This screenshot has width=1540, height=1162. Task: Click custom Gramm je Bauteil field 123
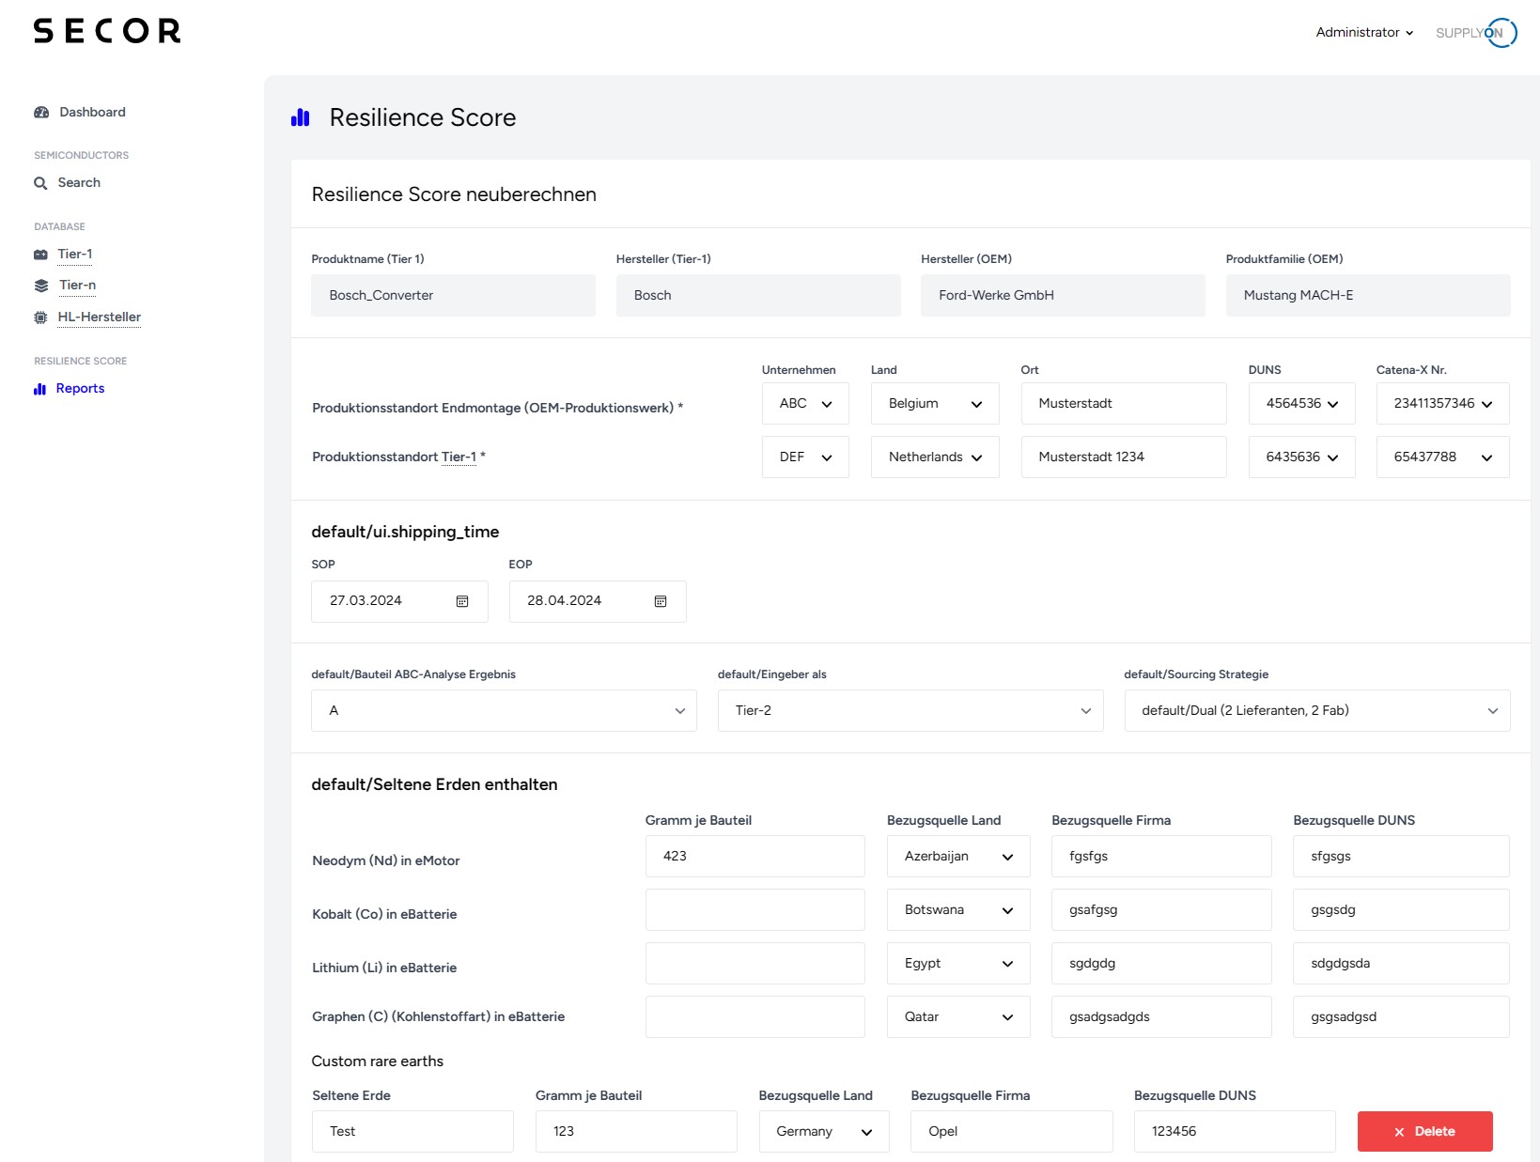pyautogui.click(x=636, y=1132)
